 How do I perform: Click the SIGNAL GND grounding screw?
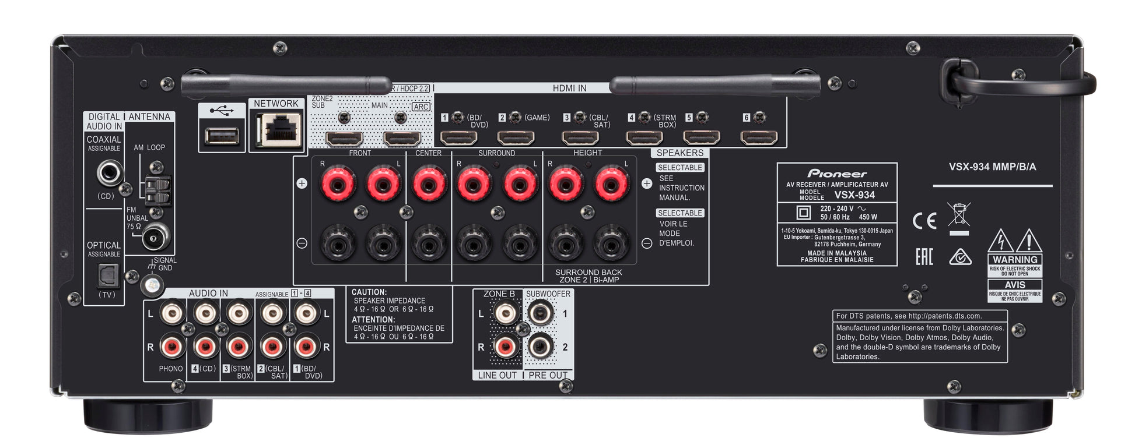152,284
